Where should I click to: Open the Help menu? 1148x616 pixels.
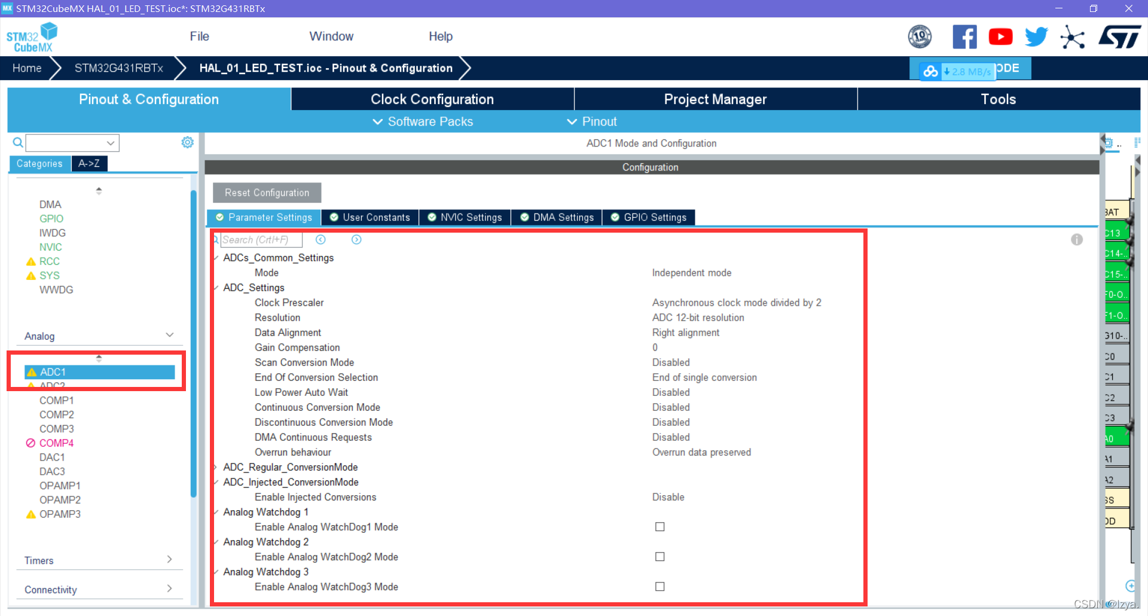click(441, 36)
